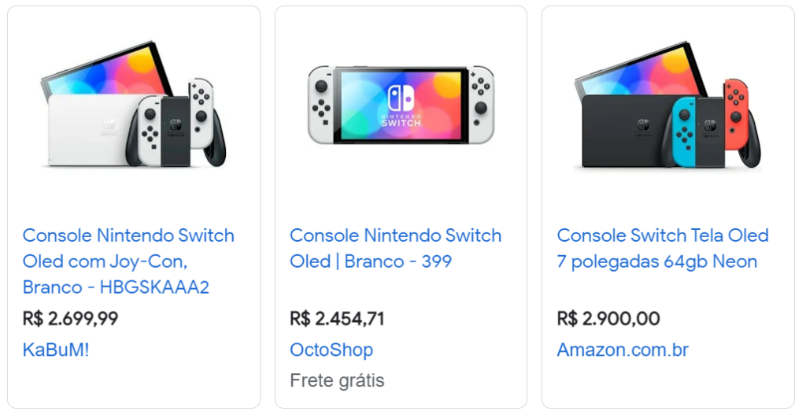The width and height of the screenshot is (806, 415).
Task: Open "Console Switch Tela Oled 7 polegadas" title
Action: coord(662,248)
